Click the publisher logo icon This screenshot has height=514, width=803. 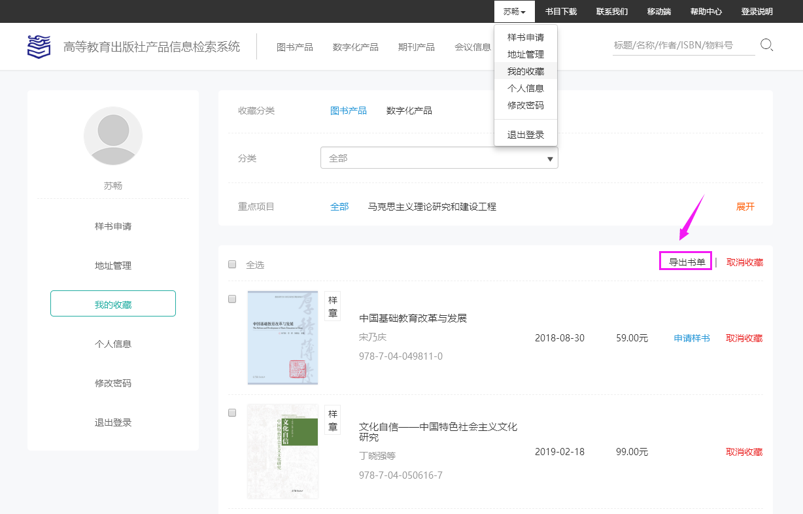tap(39, 46)
